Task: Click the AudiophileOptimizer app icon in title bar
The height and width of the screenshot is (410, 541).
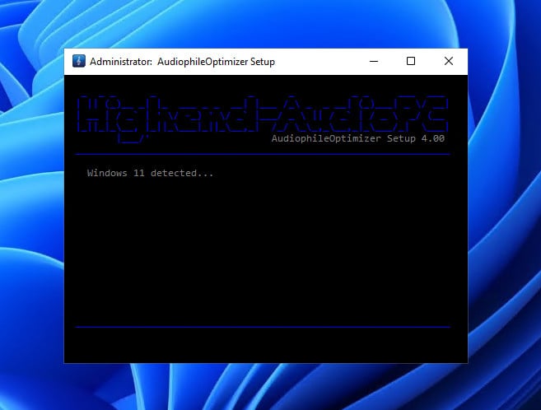Action: [79, 62]
